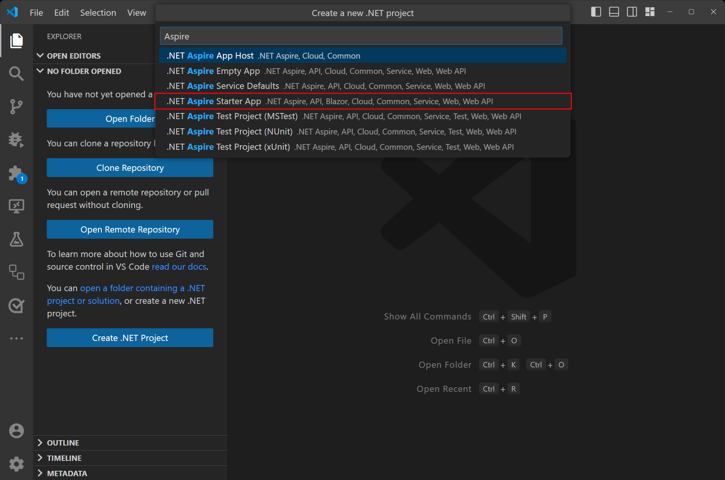
Task: Show additional views ellipsis in activity bar
Action: click(16, 338)
